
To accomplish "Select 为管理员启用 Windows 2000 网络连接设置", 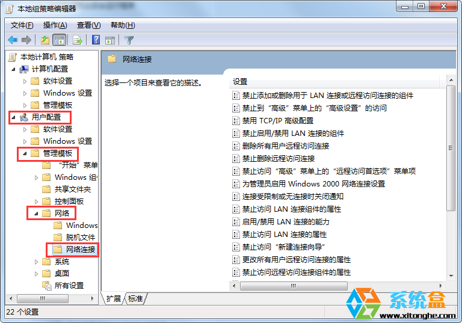I will (314, 184).
